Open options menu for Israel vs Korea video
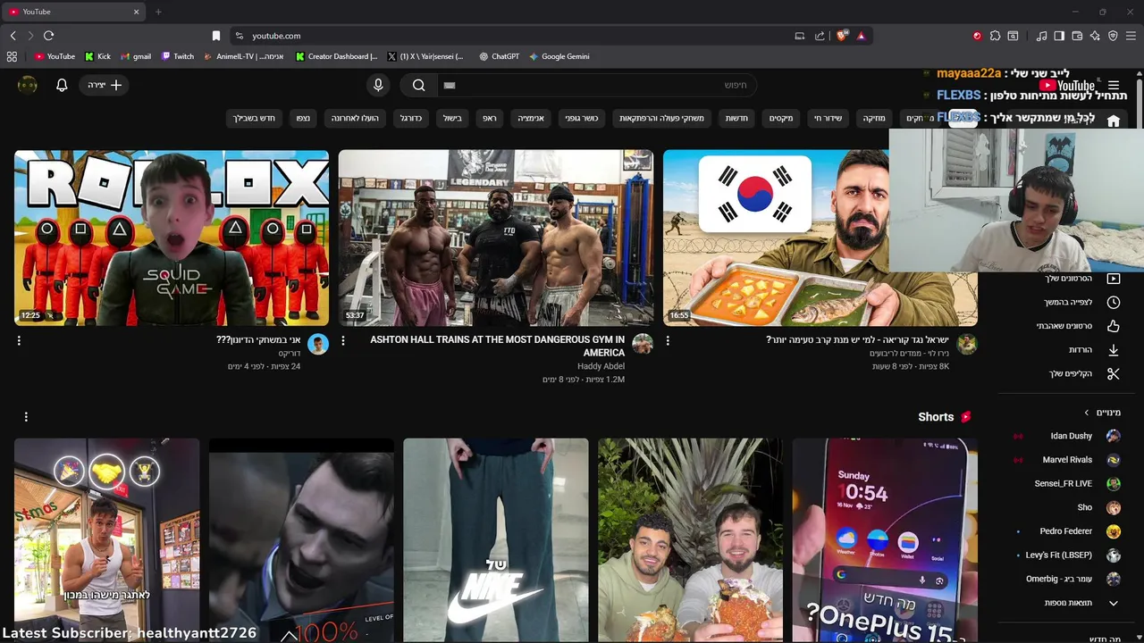The image size is (1144, 643). pyautogui.click(x=668, y=340)
